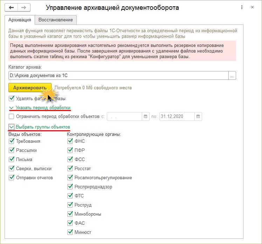Click the Потребуется 0 Мб свободного места text
The height and width of the screenshot is (244, 262).
click(x=93, y=88)
